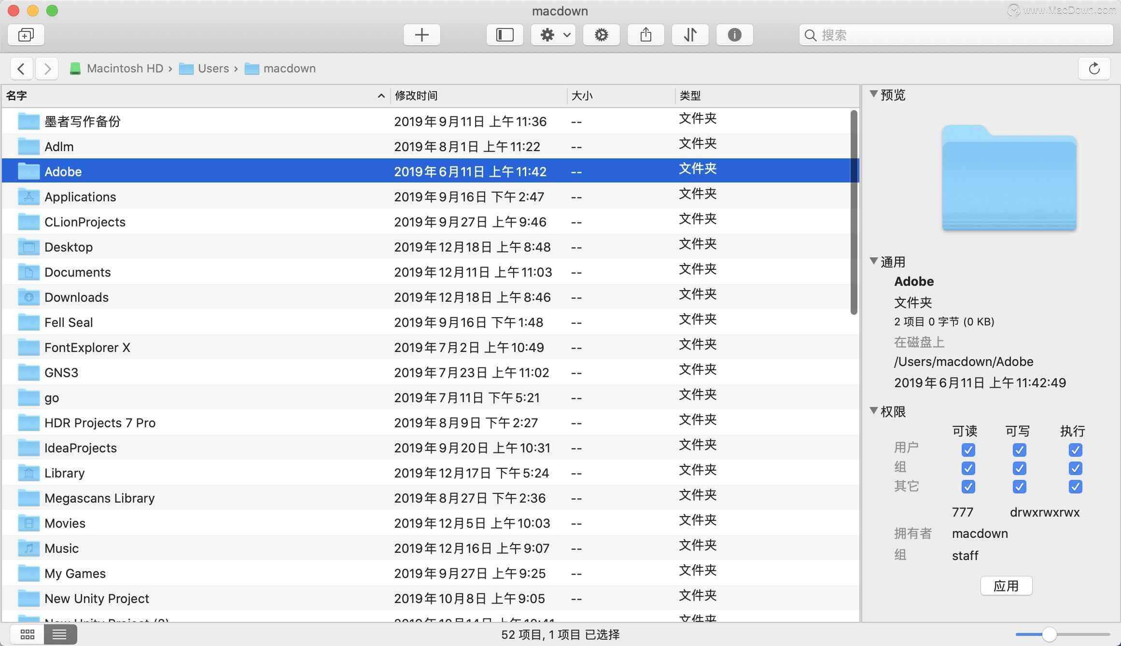Screen dimensions: 1121x646
Task: Click the sort arrows toolbar icon
Action: (690, 35)
